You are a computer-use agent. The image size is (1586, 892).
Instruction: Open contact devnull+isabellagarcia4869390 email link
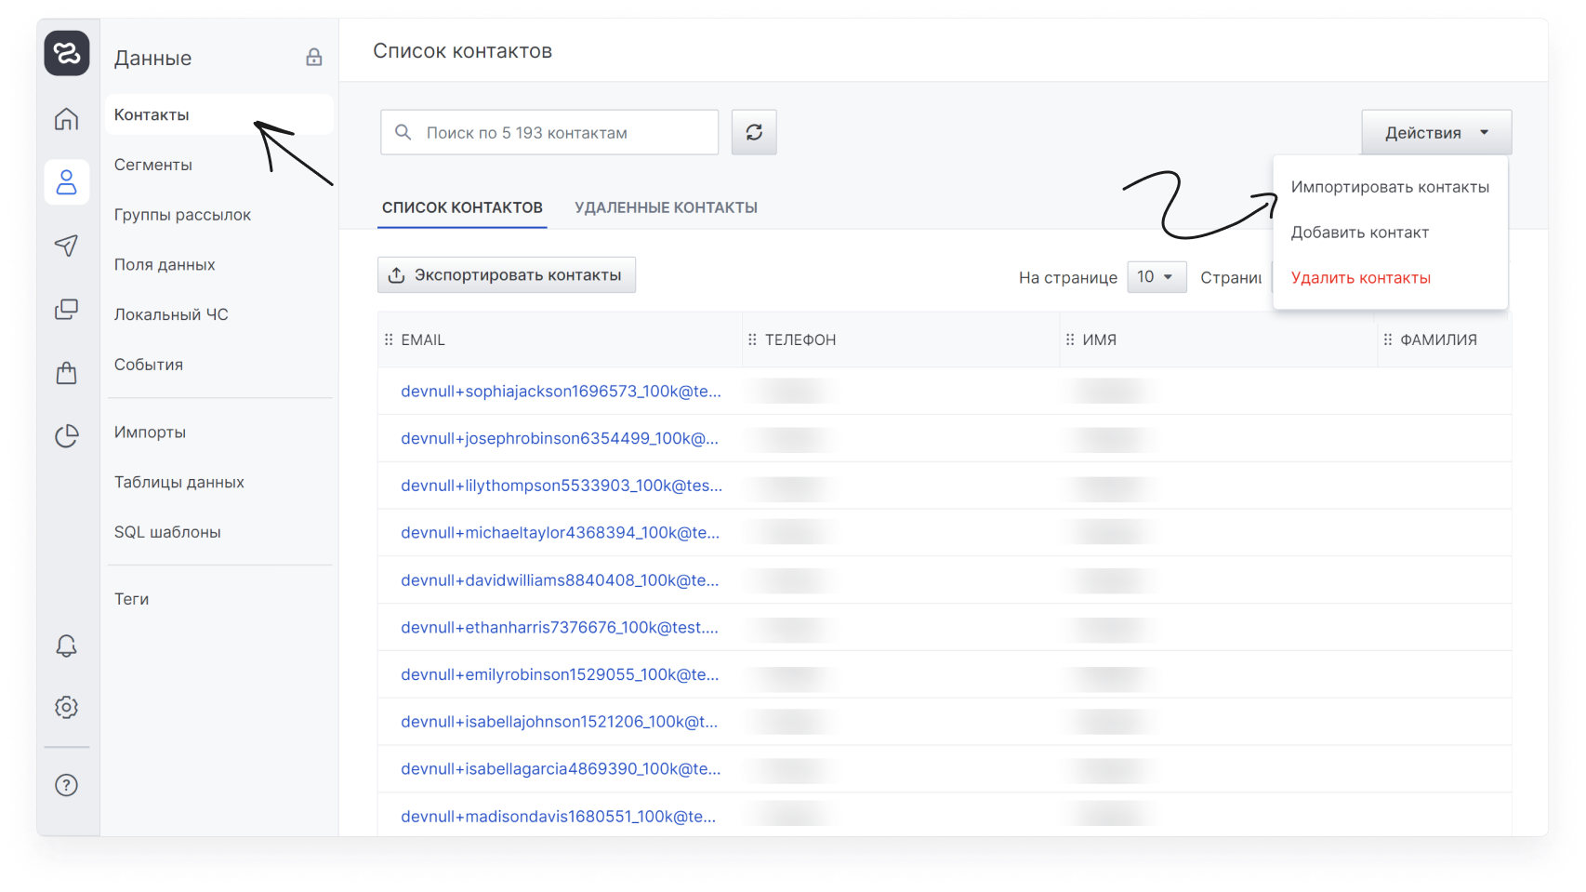[x=561, y=769]
